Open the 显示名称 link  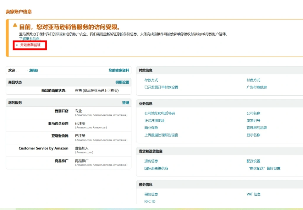coord(253,135)
